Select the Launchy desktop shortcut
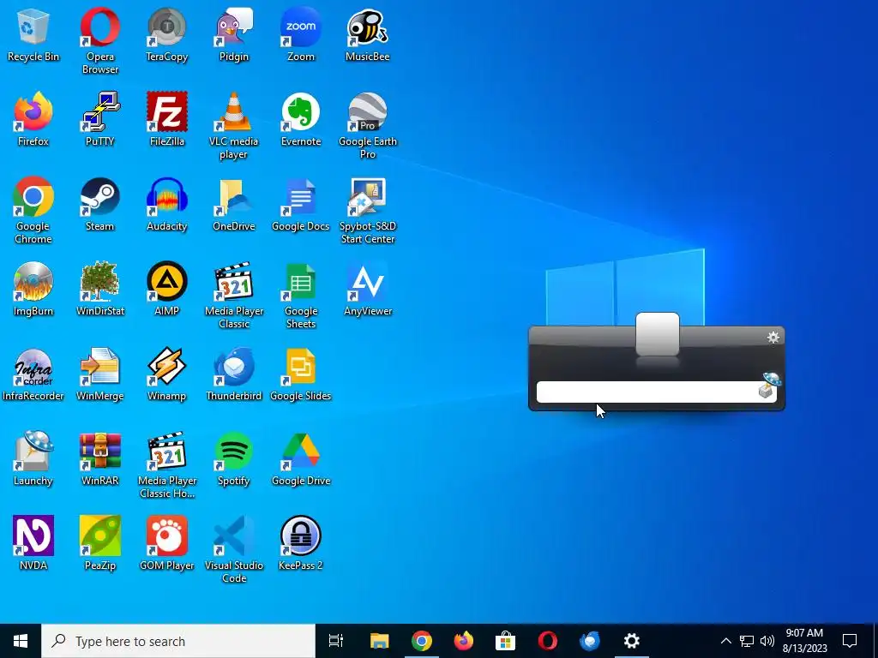The height and width of the screenshot is (658, 878). 33,459
